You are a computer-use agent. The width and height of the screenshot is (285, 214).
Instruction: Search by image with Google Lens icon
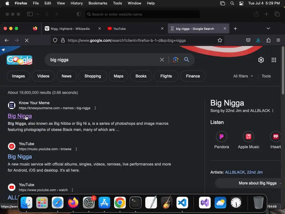175,60
